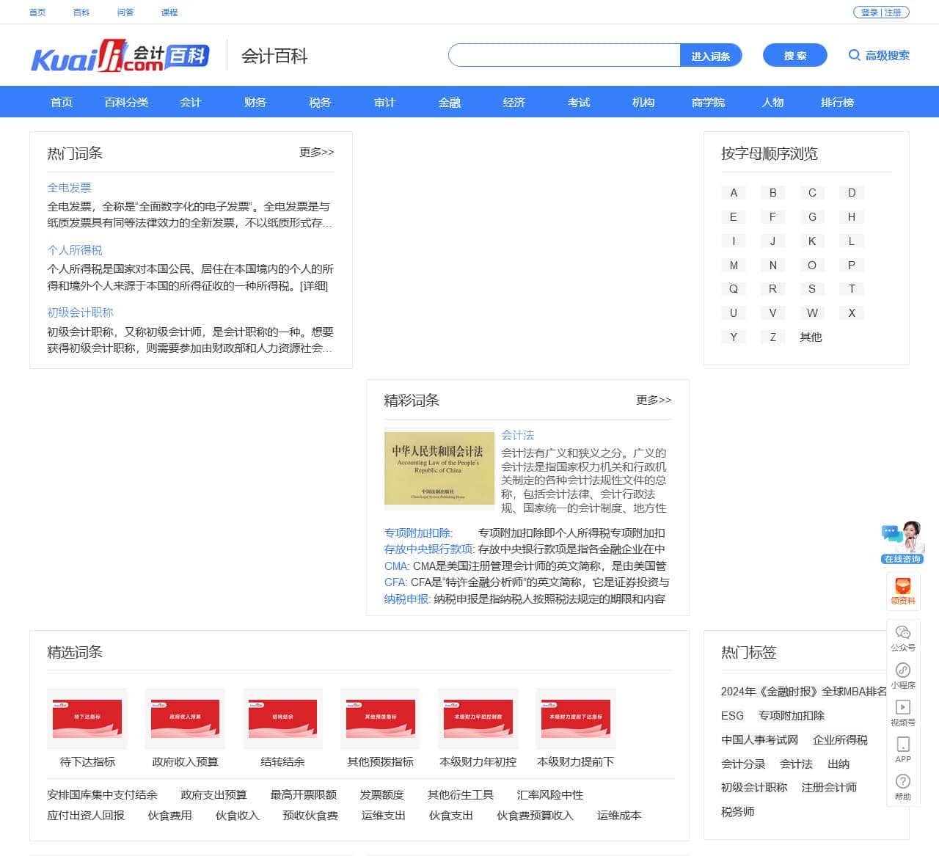Expand 更多>> in 精彩词条 panel
The width and height of the screenshot is (939, 856).
pos(654,400)
